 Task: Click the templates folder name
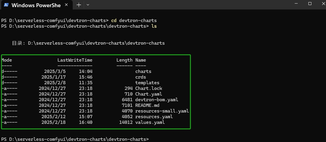pos(147,83)
